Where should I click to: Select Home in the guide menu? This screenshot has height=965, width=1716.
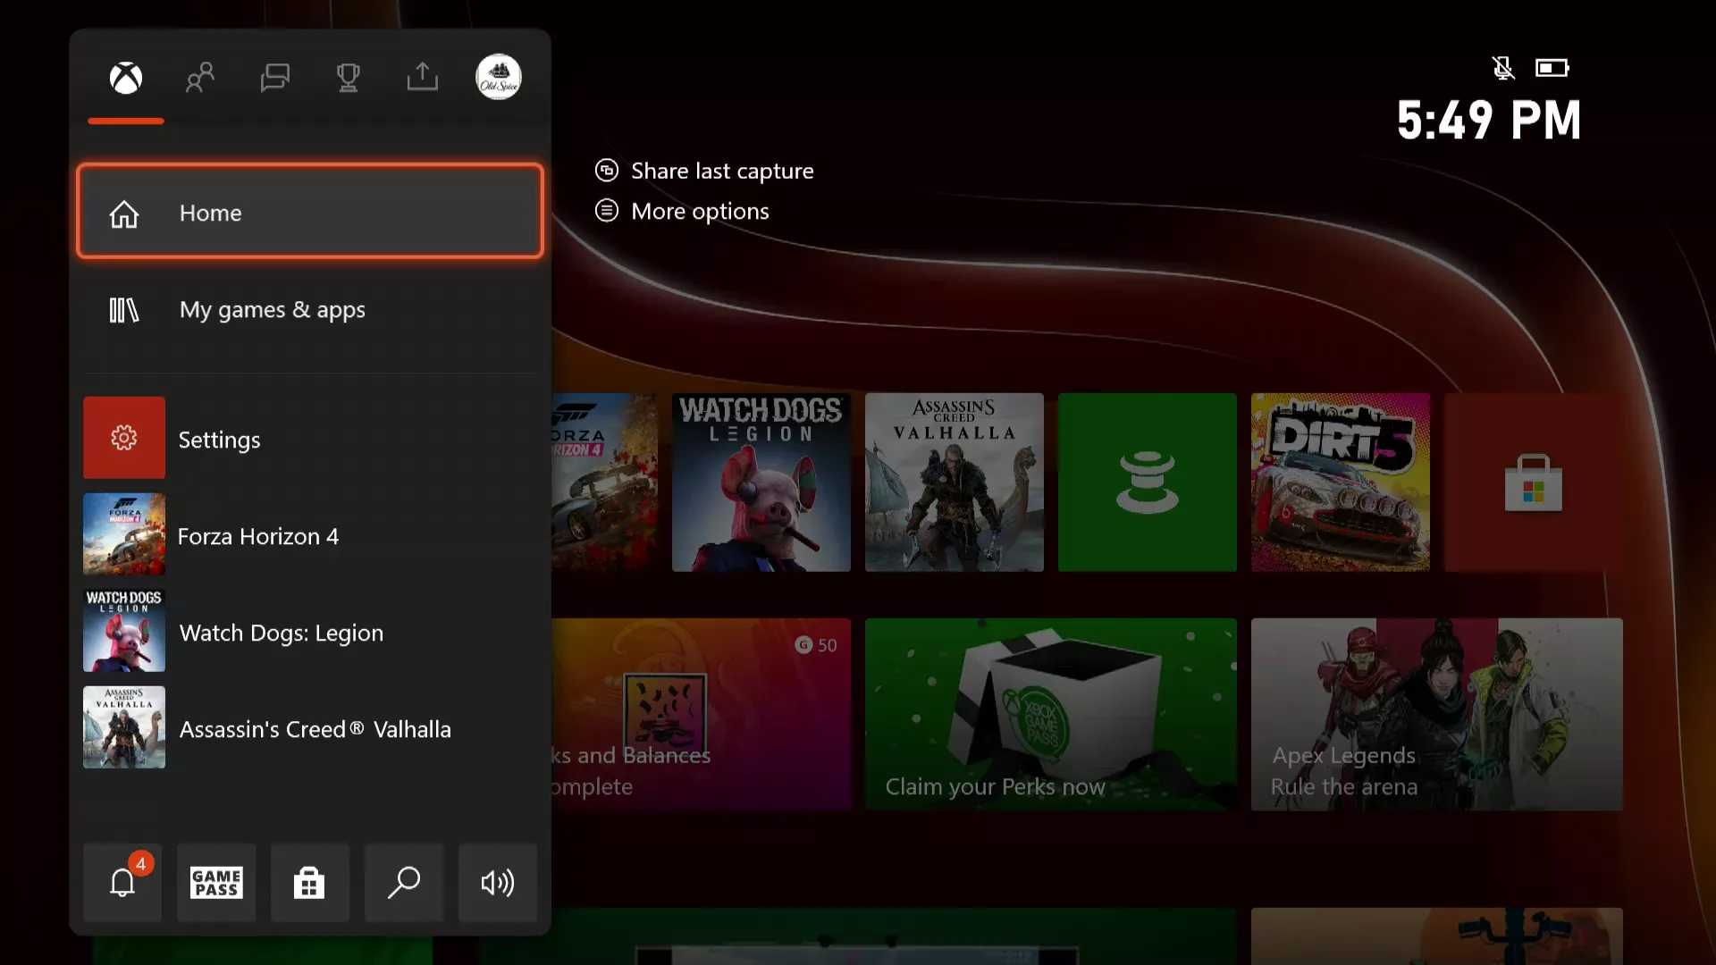[x=309, y=213]
